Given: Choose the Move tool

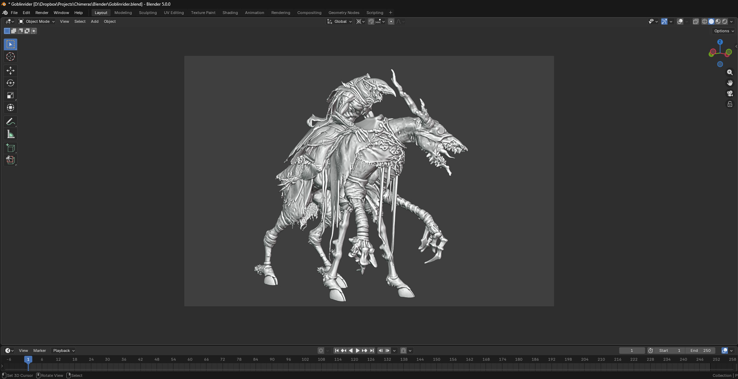Looking at the screenshot, I should [x=11, y=71].
